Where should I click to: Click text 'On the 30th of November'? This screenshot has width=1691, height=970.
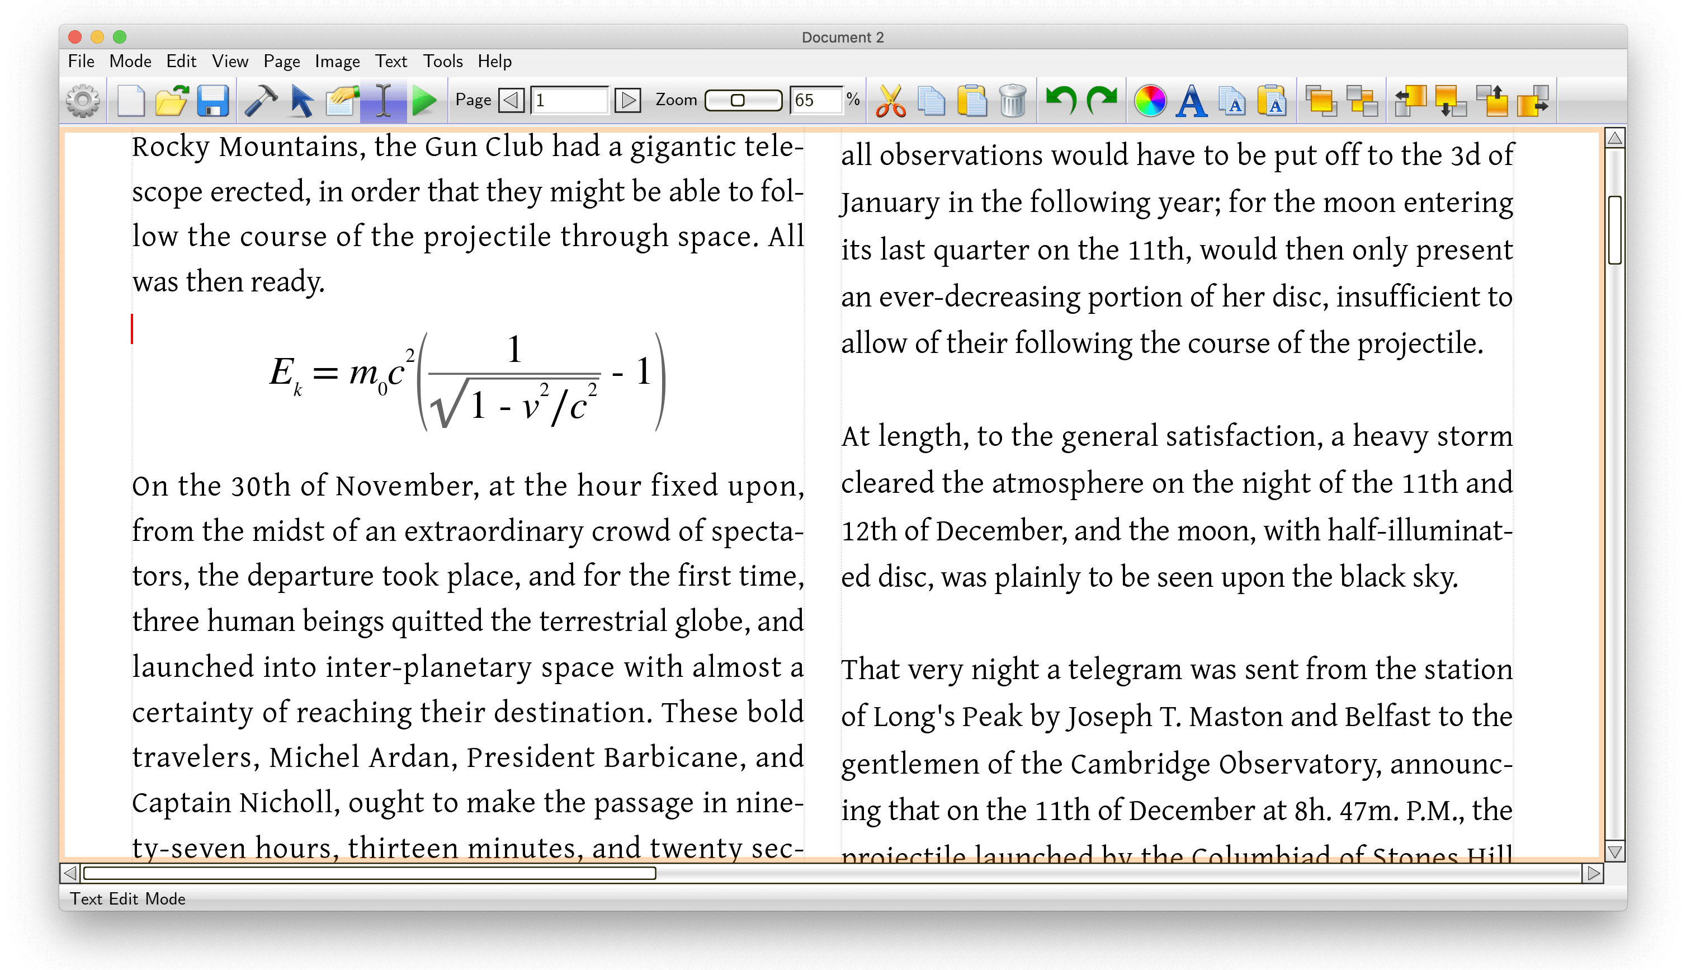coord(305,486)
